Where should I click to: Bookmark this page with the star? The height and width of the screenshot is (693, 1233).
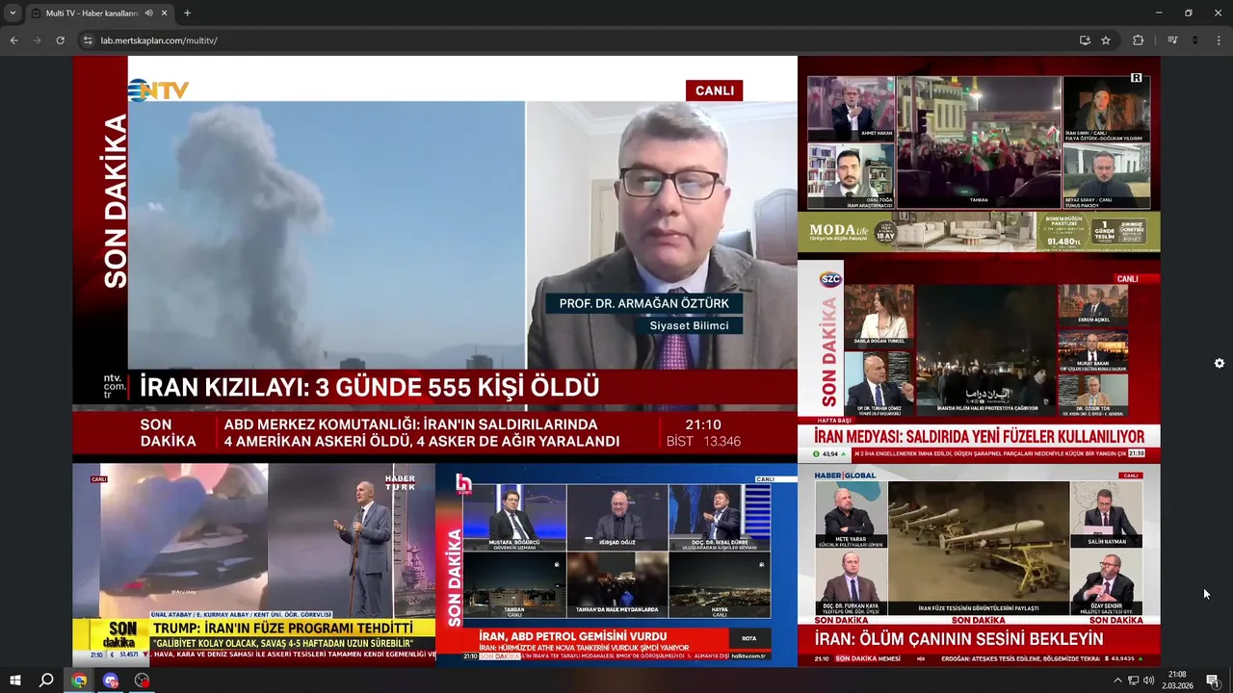(1106, 40)
